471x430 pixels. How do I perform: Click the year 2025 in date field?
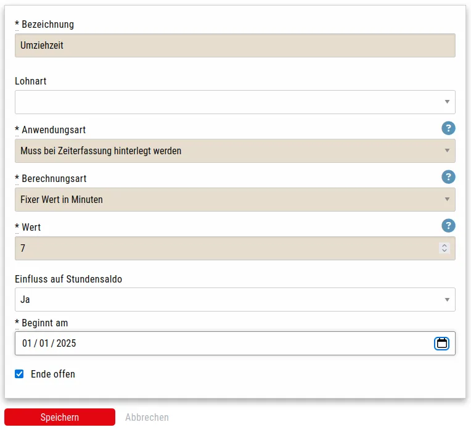tap(66, 344)
